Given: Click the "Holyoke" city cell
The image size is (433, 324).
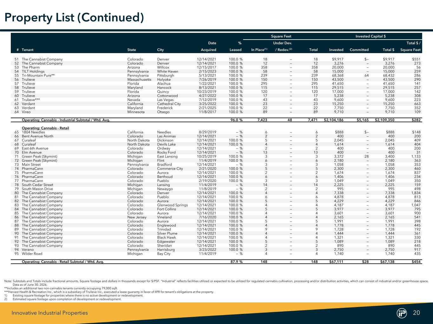Looking at the screenshot, I should click(x=164, y=80).
